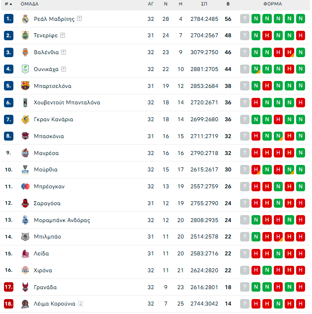Click the Granada team logo

[x=25, y=287]
